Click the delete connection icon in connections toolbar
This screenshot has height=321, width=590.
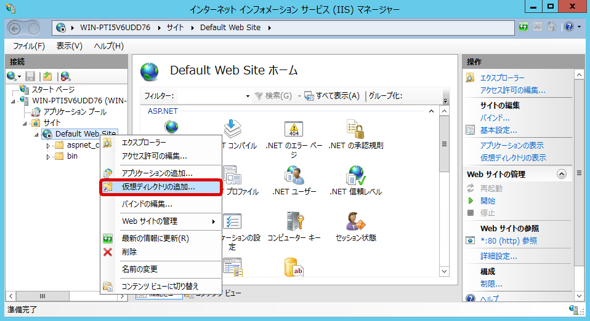click(x=65, y=76)
